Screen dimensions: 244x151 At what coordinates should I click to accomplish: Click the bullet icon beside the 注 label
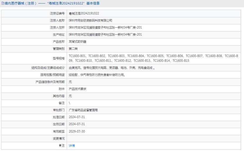coord(60,145)
